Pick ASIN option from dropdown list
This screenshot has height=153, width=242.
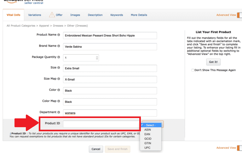click(147, 130)
